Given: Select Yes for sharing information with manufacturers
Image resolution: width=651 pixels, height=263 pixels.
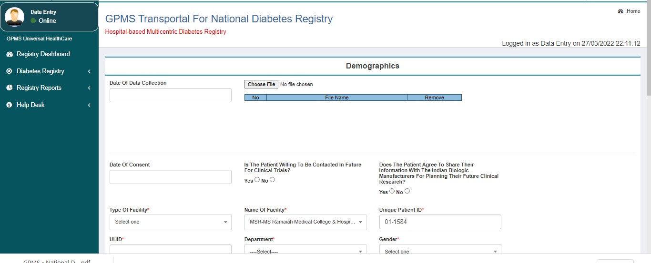Looking at the screenshot, I should point(392,191).
